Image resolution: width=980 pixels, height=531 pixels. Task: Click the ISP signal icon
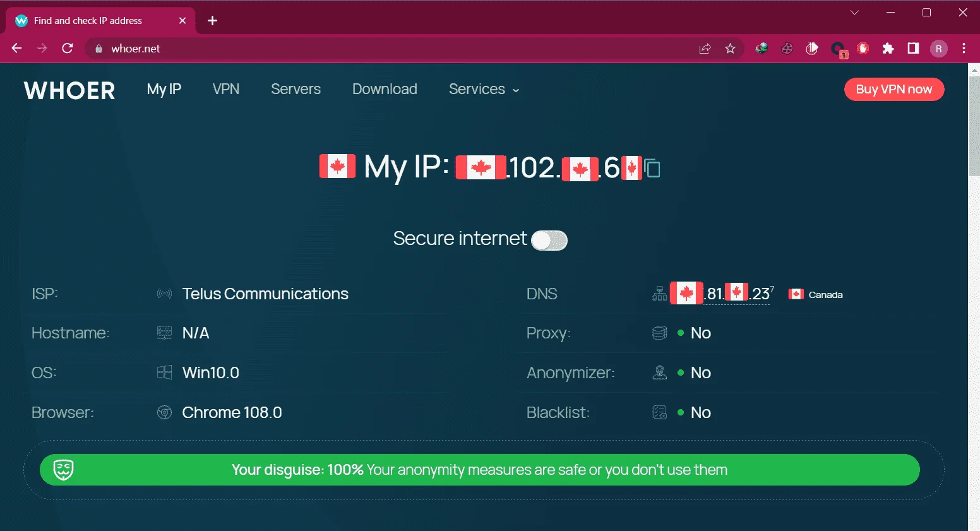click(x=164, y=294)
